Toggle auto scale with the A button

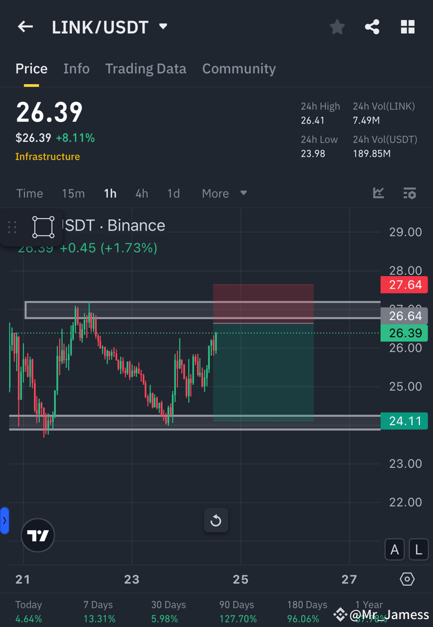(394, 549)
